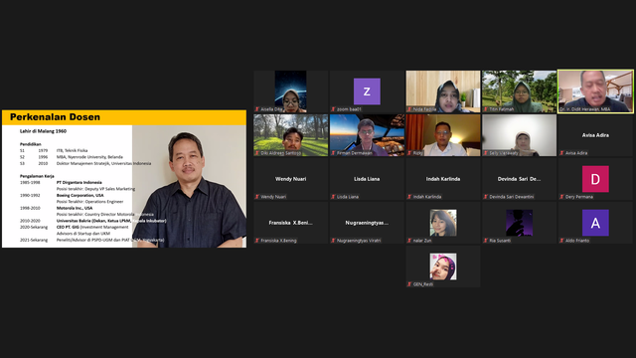Click the 'GEN_Resti' name label
Screen dimensions: 636x358
(x=423, y=284)
